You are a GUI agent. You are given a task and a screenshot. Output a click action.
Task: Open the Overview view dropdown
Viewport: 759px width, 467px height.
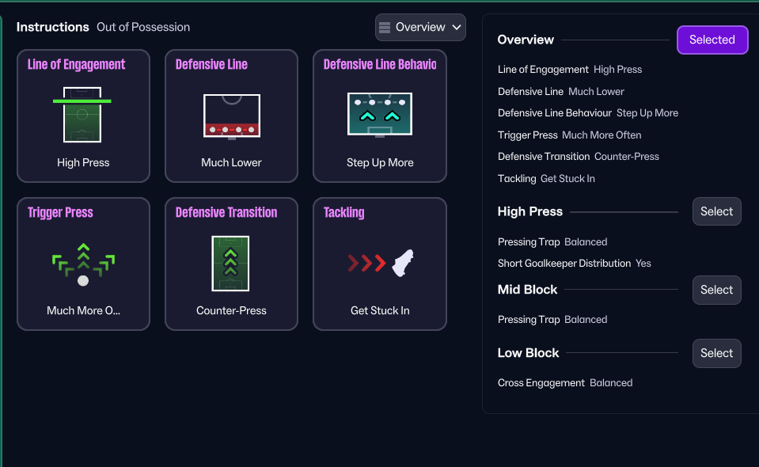pos(420,27)
